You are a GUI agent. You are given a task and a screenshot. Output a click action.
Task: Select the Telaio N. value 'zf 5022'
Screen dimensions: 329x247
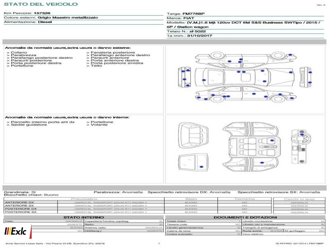click(x=197, y=32)
